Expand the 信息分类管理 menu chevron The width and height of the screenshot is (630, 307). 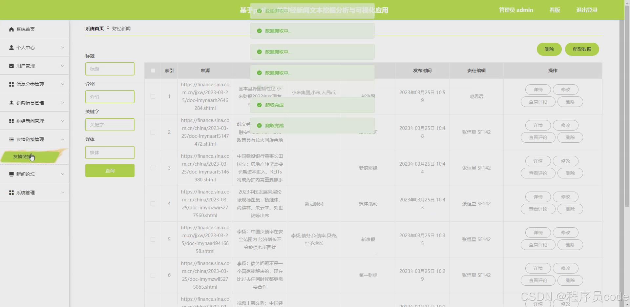(63, 84)
